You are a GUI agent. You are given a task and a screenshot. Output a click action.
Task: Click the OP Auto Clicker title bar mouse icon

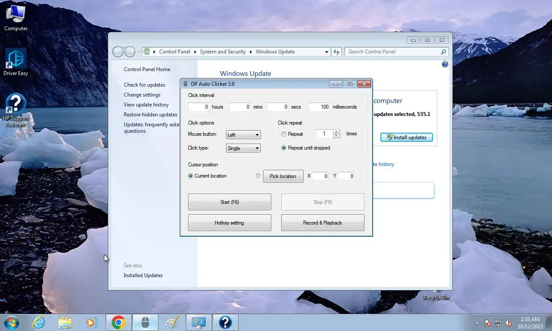pos(185,84)
